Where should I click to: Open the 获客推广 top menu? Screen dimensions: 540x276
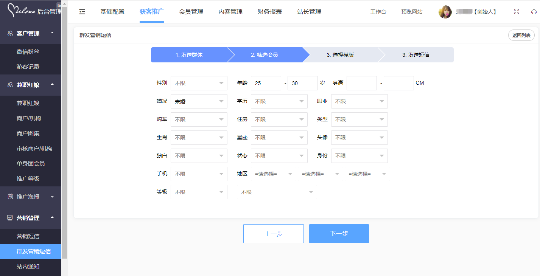(152, 12)
